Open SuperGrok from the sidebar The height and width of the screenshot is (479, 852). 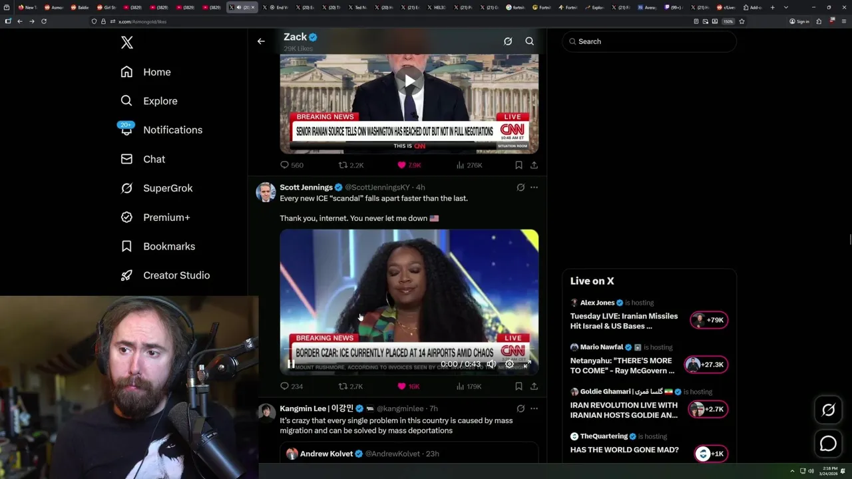pos(156,188)
